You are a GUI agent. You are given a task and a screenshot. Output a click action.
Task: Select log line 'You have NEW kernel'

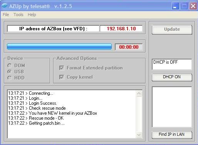tap(52, 113)
